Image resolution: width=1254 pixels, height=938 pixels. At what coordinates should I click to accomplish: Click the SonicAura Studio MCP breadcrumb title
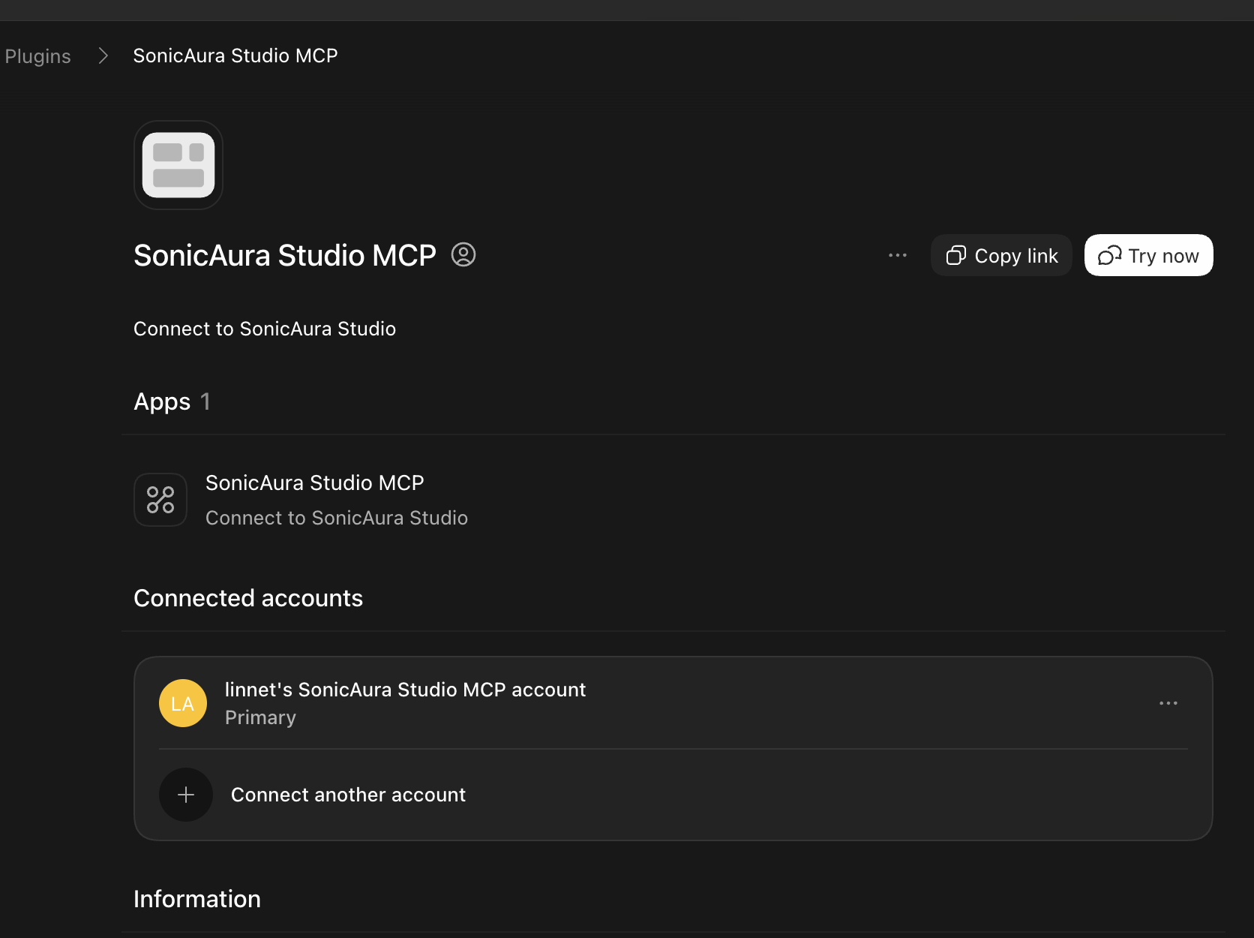(x=235, y=56)
